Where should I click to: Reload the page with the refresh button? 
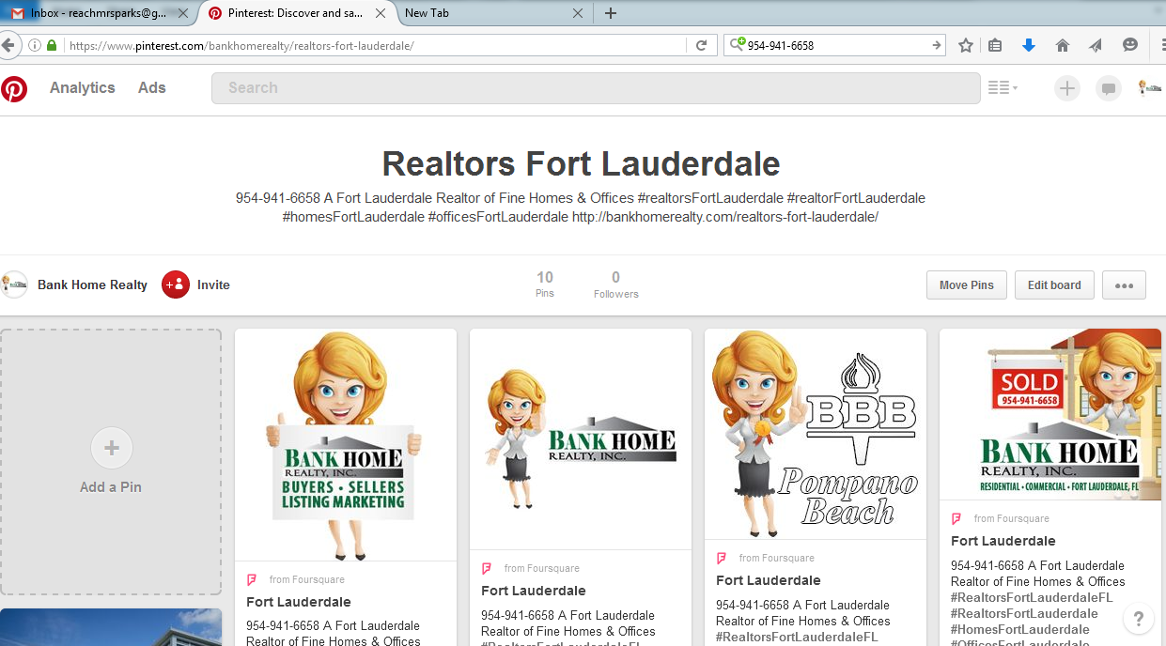(701, 45)
